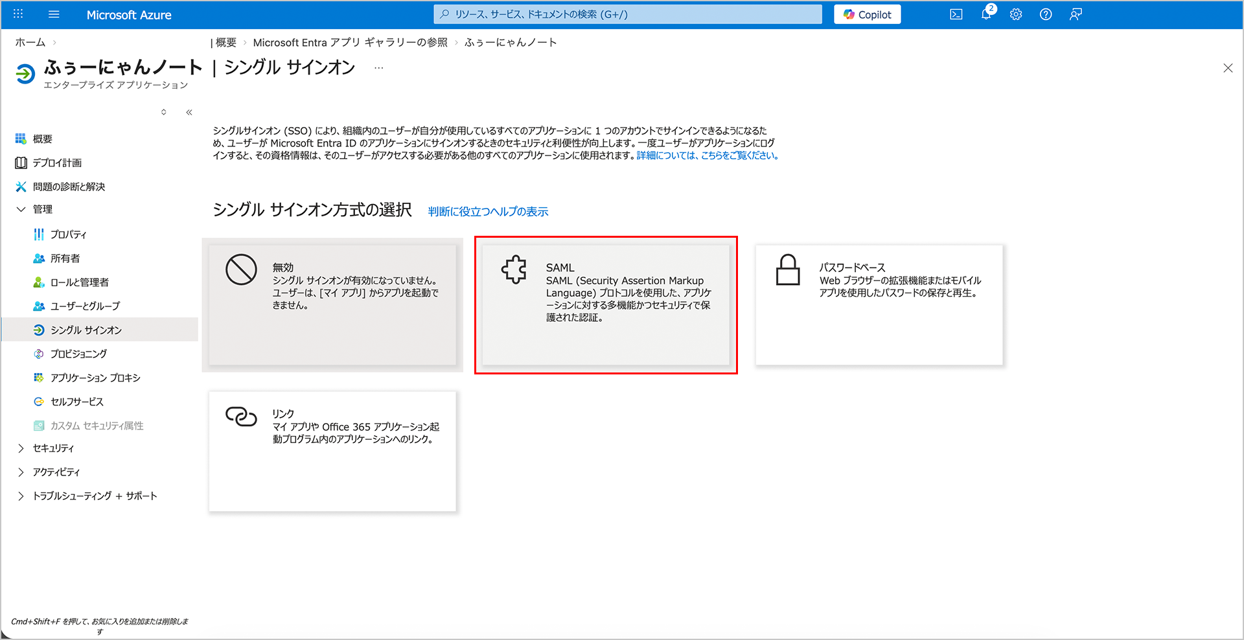Click the help question mark icon
Screen dimensions: 1244x640
click(1045, 14)
